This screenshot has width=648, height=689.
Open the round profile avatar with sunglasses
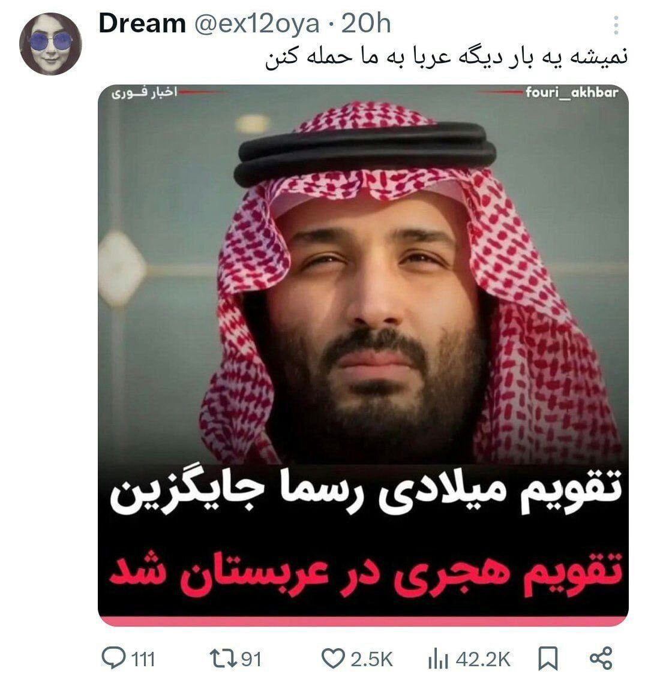click(x=50, y=44)
